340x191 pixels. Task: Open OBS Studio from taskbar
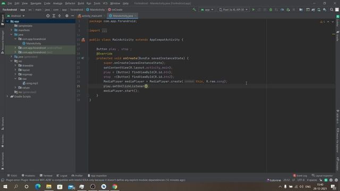[x=93, y=187]
